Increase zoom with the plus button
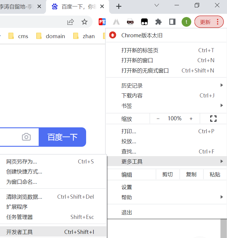This screenshot has height=238, width=227. (x=191, y=119)
